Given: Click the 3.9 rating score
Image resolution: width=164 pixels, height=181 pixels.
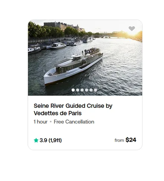Looking at the screenshot, I should [43, 140].
